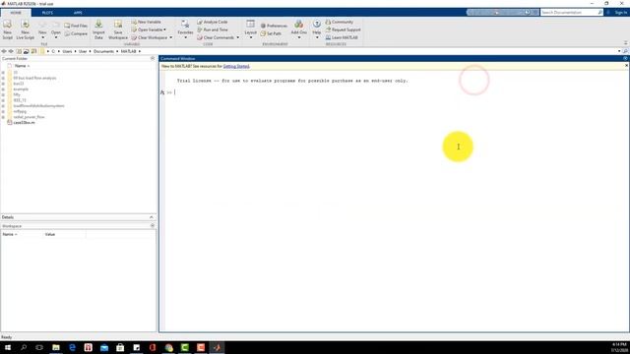Sort by Name column in Current Folder

point(22,66)
